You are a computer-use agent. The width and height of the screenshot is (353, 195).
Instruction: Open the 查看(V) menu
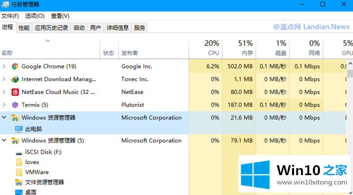click(60, 16)
